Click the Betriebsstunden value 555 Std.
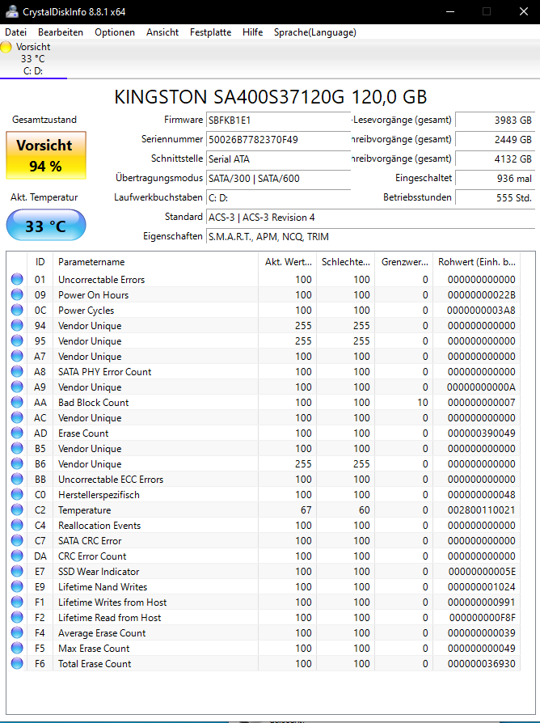 [495, 198]
